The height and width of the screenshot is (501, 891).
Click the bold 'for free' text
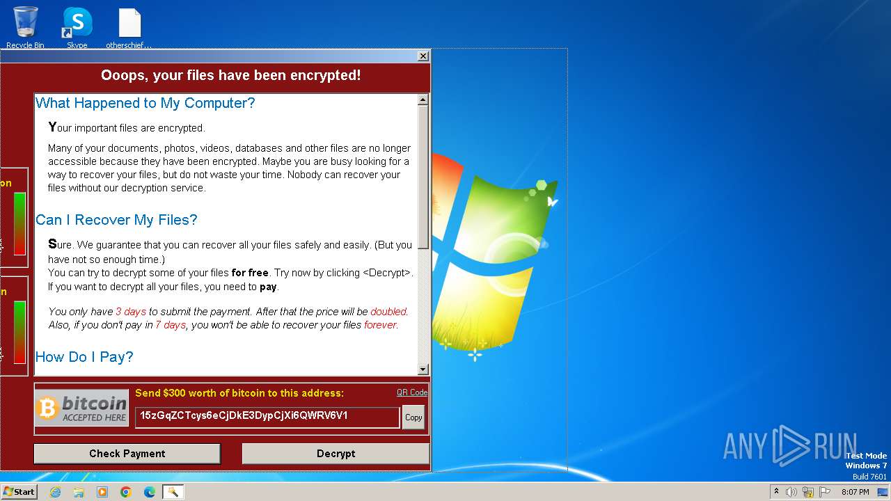[x=250, y=273]
